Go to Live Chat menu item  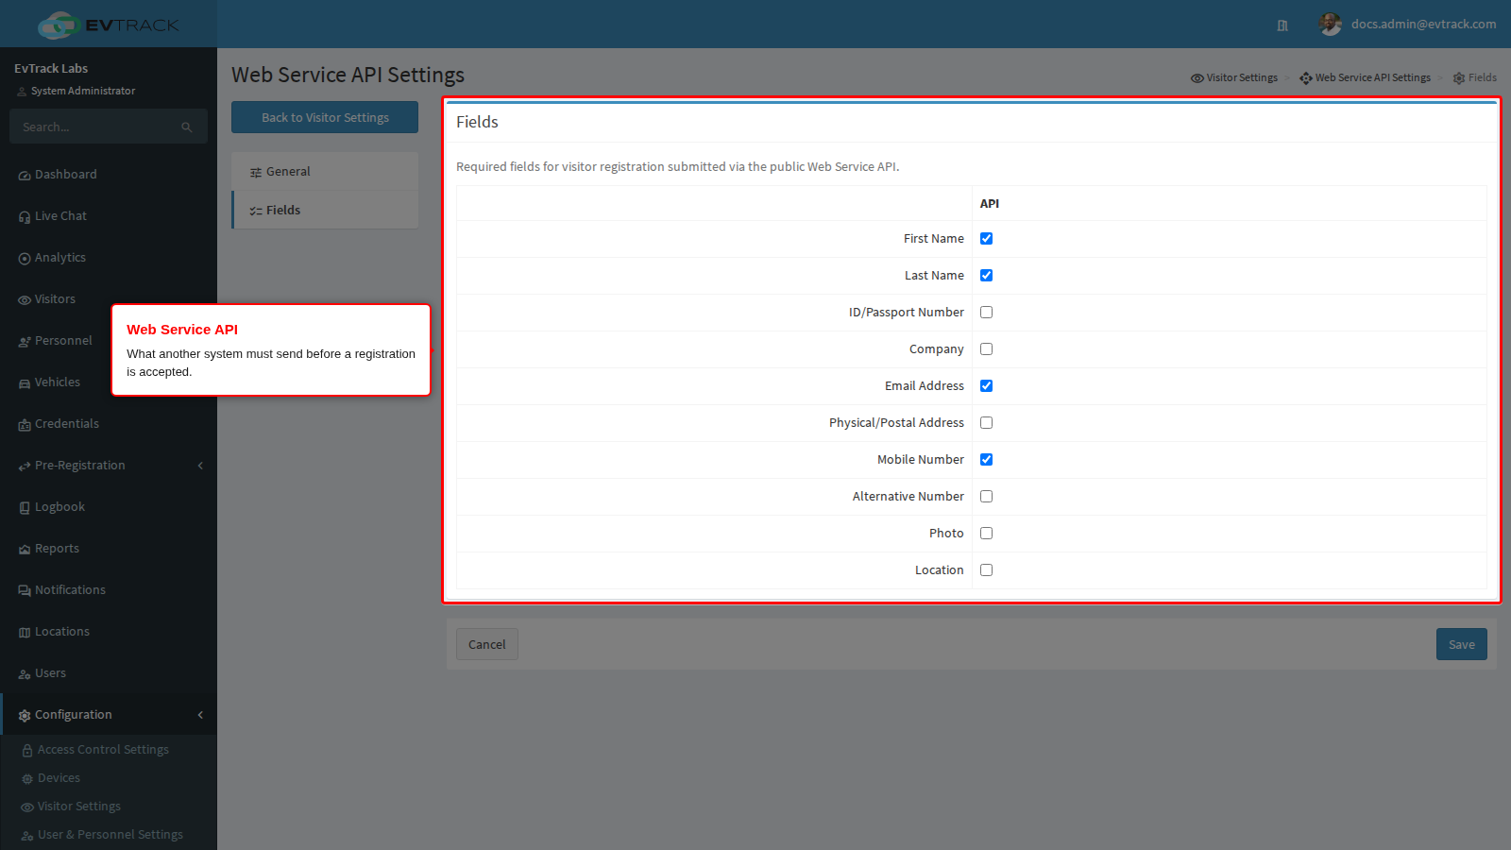pos(109,216)
